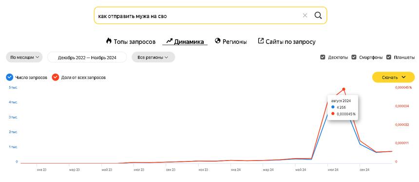Switch to the Топы запросов tab

tap(134, 42)
